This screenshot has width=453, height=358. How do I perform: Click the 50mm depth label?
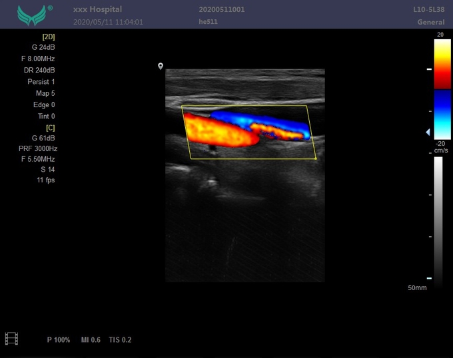point(417,287)
